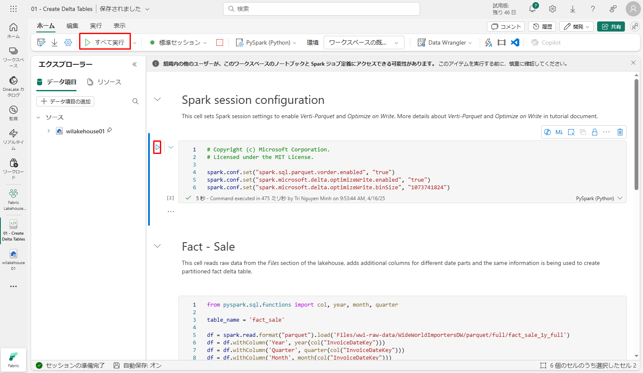
Task: Click the すべて実行 run all button
Action: (x=105, y=42)
